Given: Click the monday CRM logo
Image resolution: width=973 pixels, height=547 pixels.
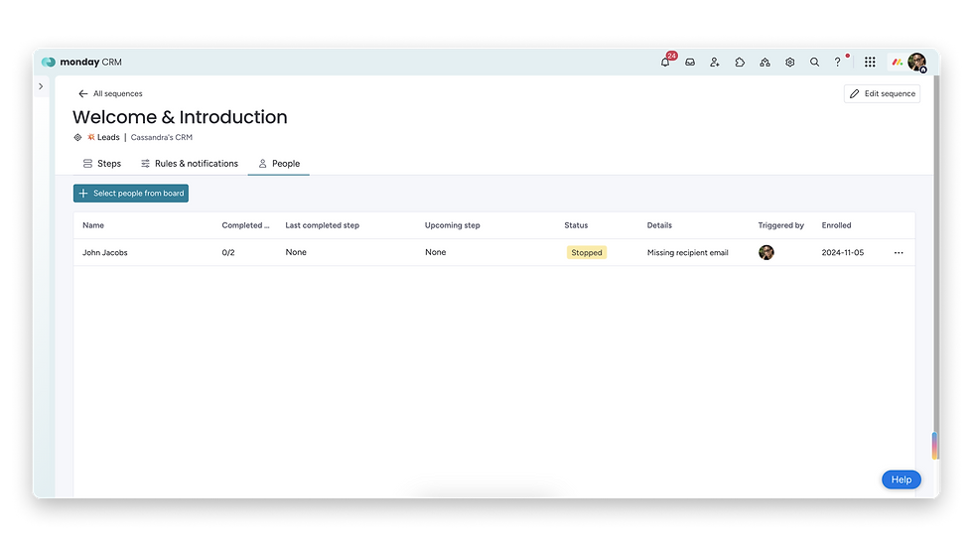Looking at the screenshot, I should click(x=81, y=62).
